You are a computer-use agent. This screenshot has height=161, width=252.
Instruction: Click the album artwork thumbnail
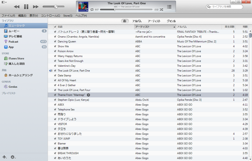pos(83,7)
